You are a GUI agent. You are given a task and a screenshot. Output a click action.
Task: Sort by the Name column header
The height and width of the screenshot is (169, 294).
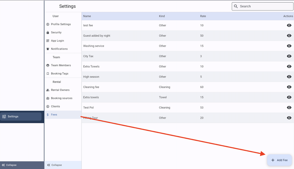87,16
